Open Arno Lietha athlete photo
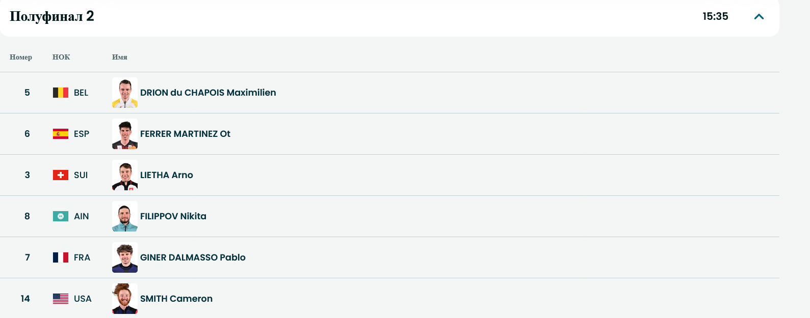The width and height of the screenshot is (810, 318). pyautogui.click(x=125, y=175)
